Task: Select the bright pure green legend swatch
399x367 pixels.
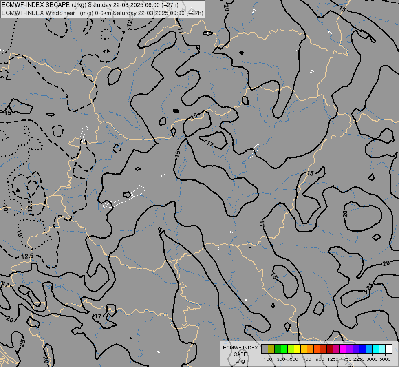Action: [284, 349]
